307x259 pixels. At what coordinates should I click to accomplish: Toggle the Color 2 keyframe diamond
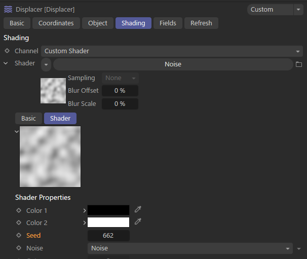pos(19,223)
